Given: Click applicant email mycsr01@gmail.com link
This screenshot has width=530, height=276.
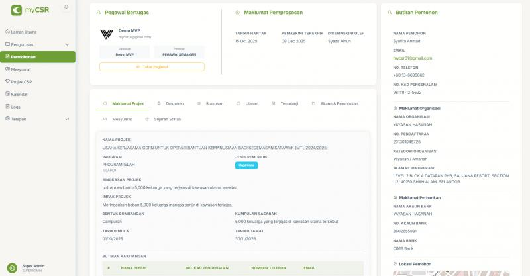Looking at the screenshot, I should [x=412, y=58].
